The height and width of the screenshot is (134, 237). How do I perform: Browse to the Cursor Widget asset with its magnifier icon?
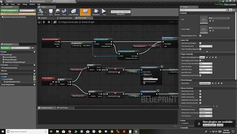coord(213,31)
